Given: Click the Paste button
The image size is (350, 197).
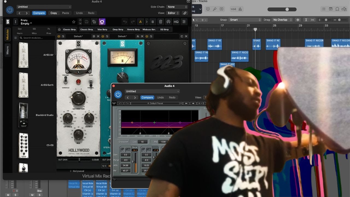Looking at the screenshot, I should point(66,13).
